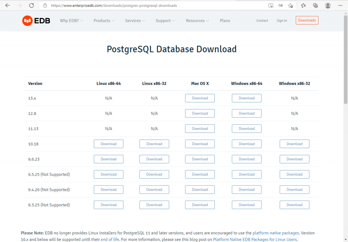Download 9.5.25 for Linux x86-32

(154, 175)
